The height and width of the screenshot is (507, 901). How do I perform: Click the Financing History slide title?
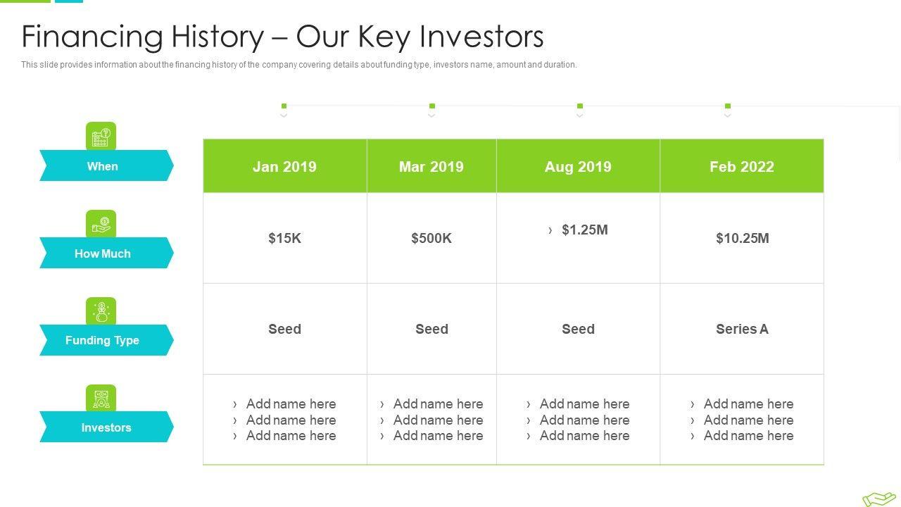click(x=282, y=37)
